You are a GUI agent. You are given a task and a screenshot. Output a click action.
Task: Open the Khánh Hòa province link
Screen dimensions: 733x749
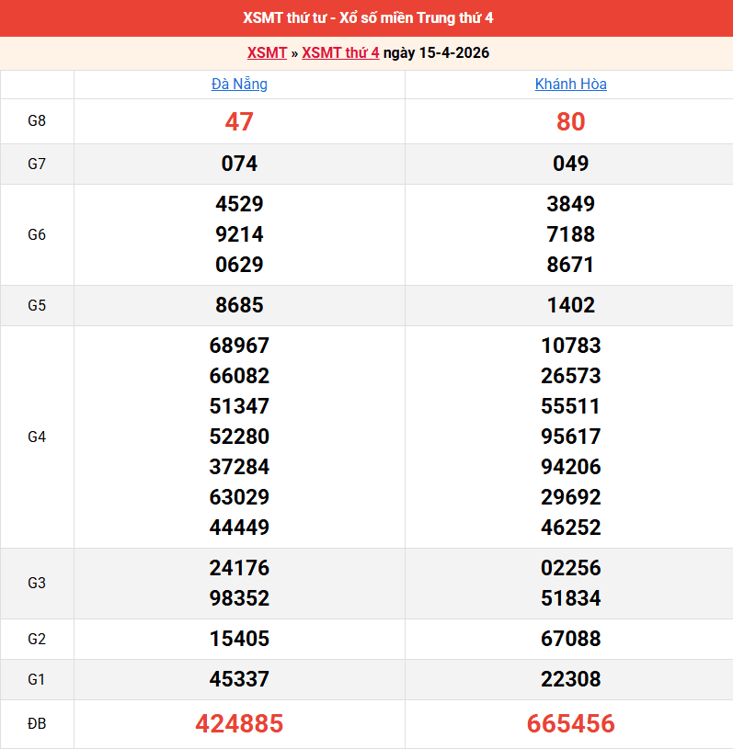pyautogui.click(x=570, y=85)
